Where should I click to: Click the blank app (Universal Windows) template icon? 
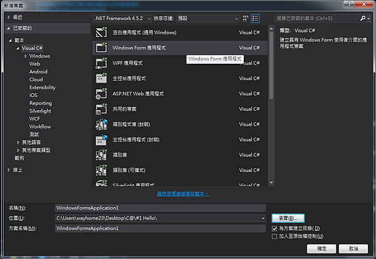click(102, 33)
